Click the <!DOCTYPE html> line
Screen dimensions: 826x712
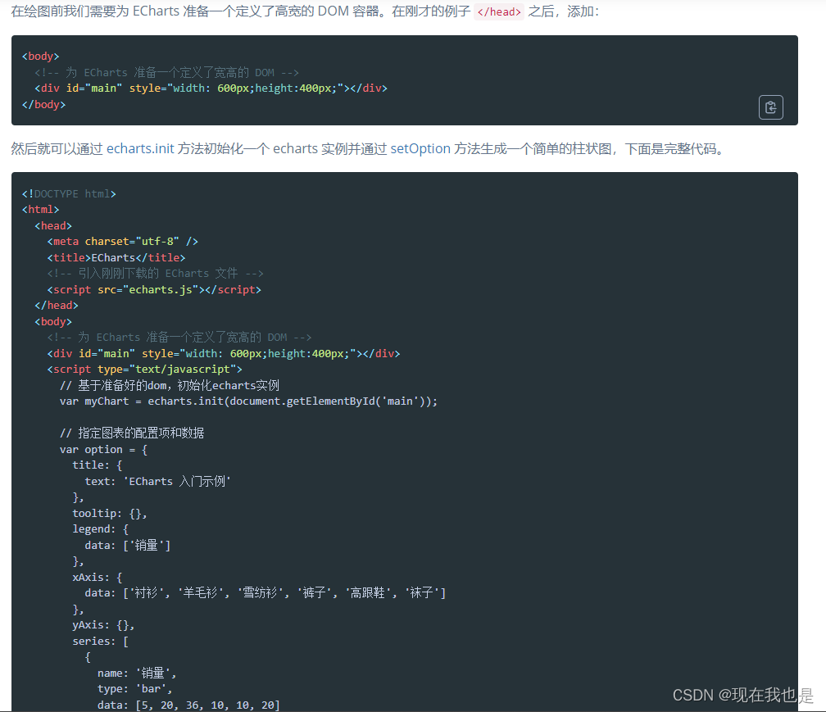click(x=69, y=194)
